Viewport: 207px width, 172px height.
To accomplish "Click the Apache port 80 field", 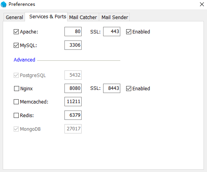I will (x=73, y=32).
